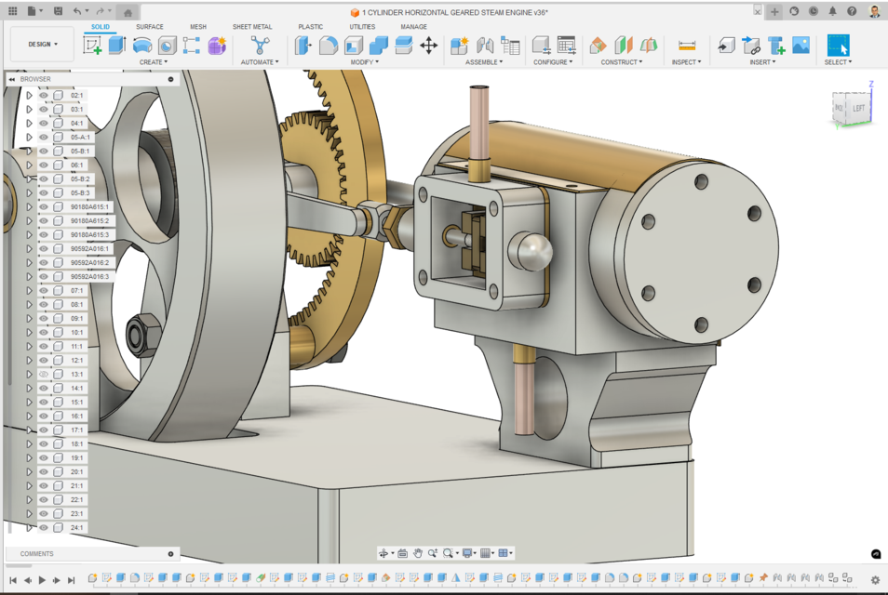Hide component 02:1 with its eye toggle

[43, 94]
